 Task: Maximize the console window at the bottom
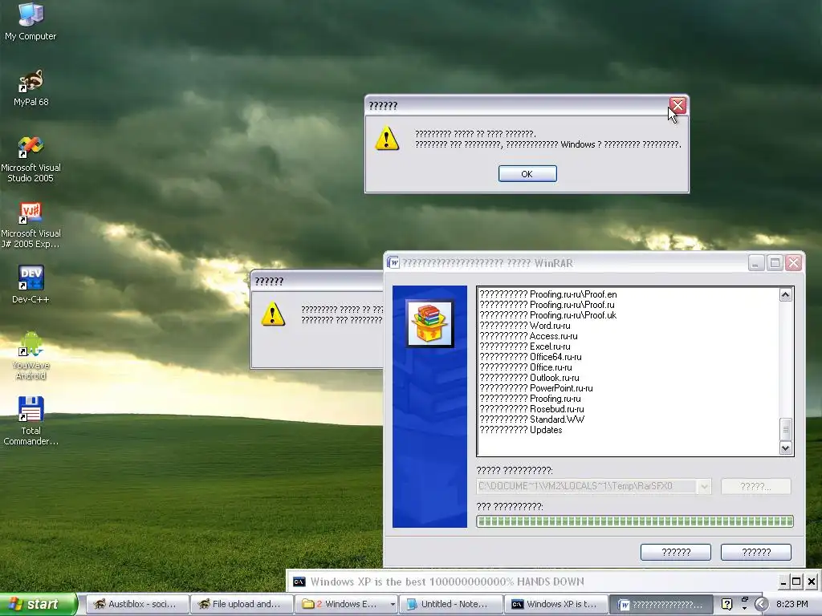tap(796, 582)
